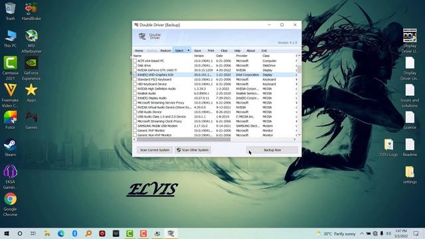Open Google Chrome desktop shortcut
This screenshot has height=239, width=425.
(11, 204)
